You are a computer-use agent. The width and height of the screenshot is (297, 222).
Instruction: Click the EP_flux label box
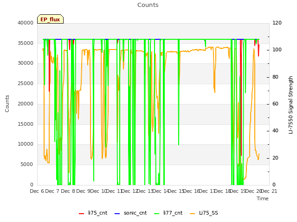click(50, 19)
